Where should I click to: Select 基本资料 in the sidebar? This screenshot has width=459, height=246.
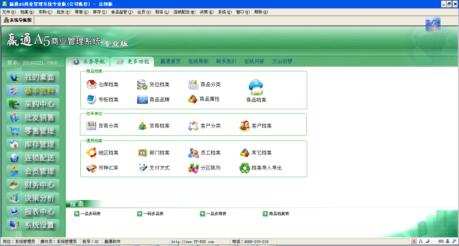pyautogui.click(x=33, y=91)
